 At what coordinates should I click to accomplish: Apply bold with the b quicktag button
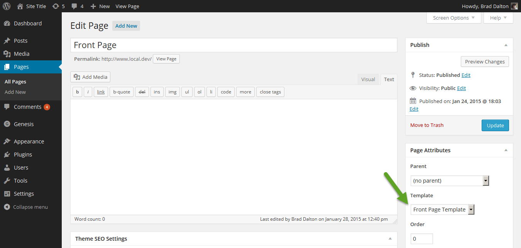[x=77, y=92]
